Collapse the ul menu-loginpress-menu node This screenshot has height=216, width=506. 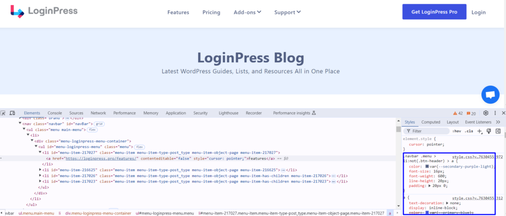(x=36, y=147)
